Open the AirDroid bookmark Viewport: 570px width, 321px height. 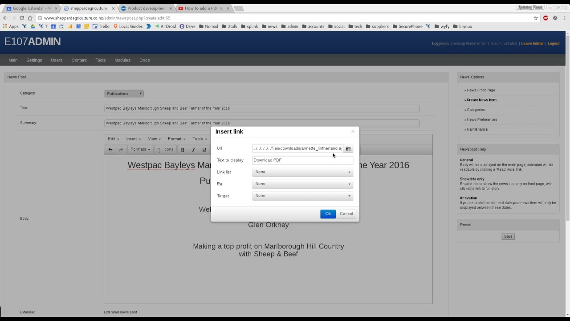tap(165, 26)
